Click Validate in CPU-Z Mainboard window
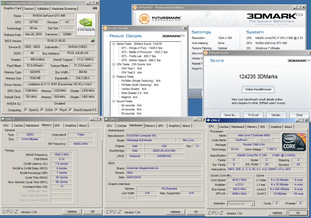This screenshot has height=218, width=311. click(175, 212)
